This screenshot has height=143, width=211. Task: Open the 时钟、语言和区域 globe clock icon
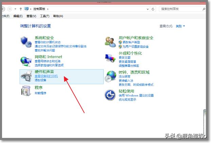[x=110, y=76]
